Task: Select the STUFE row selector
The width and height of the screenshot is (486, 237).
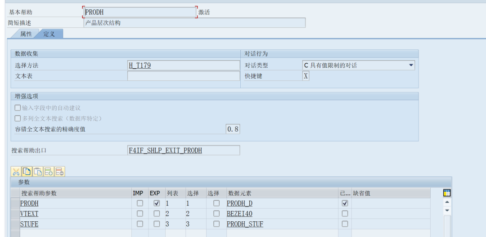Action: pos(15,224)
